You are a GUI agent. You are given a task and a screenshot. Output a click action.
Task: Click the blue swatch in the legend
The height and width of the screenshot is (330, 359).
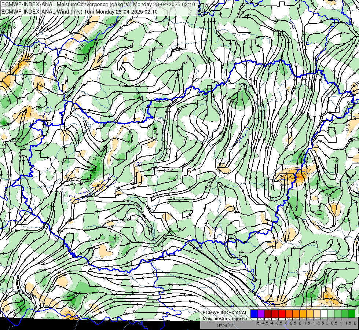coord(254,314)
